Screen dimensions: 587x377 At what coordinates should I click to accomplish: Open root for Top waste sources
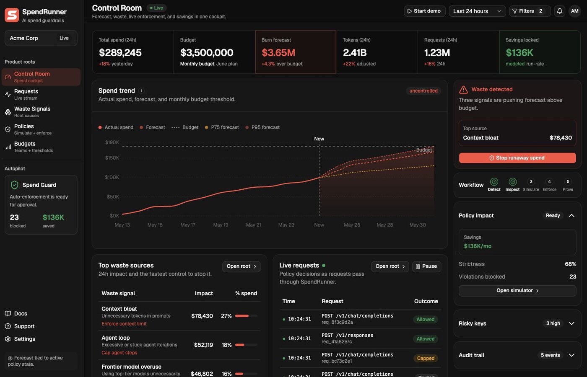point(242,266)
